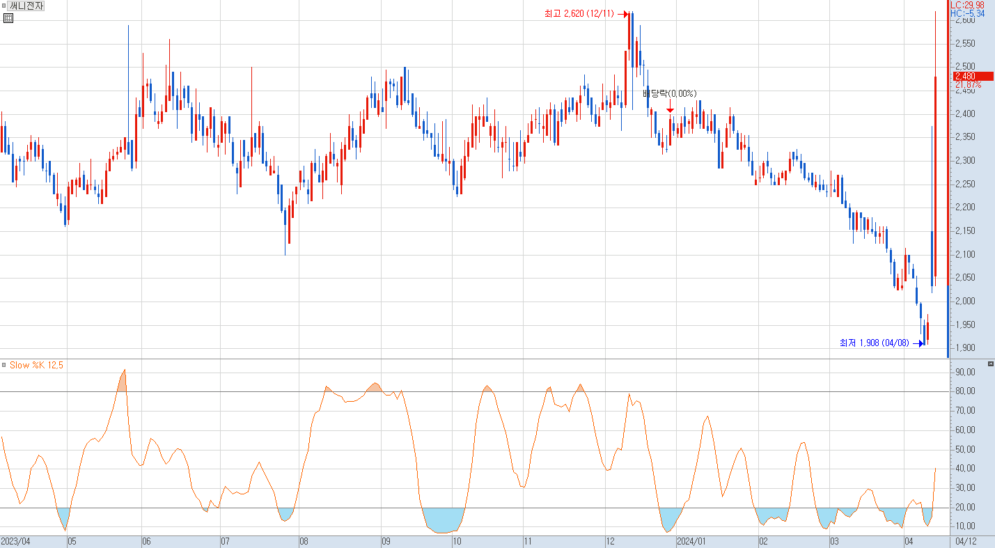Click the HC:-5,34 value
This screenshot has height=548, width=995.
(x=968, y=13)
